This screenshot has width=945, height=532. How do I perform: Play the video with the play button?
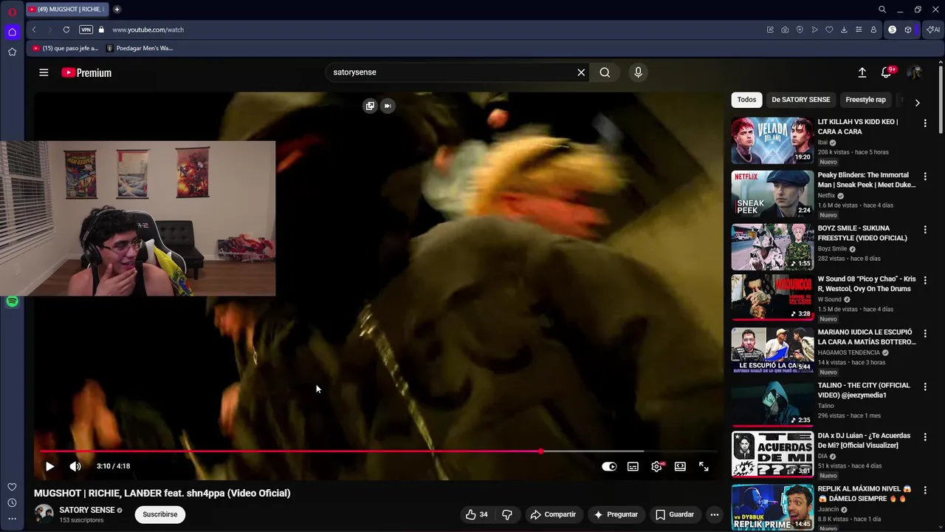pyautogui.click(x=49, y=466)
